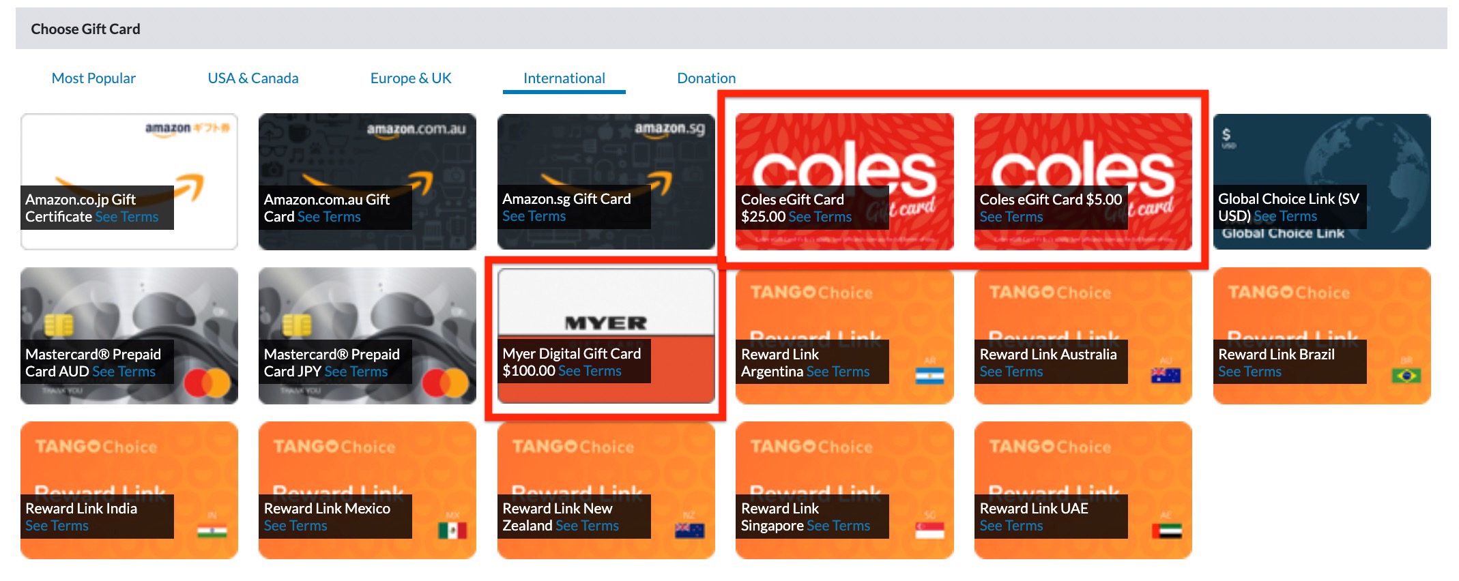Open See Terms for Global Choice Link
Screen dimensions: 1459x581
[1286, 216]
